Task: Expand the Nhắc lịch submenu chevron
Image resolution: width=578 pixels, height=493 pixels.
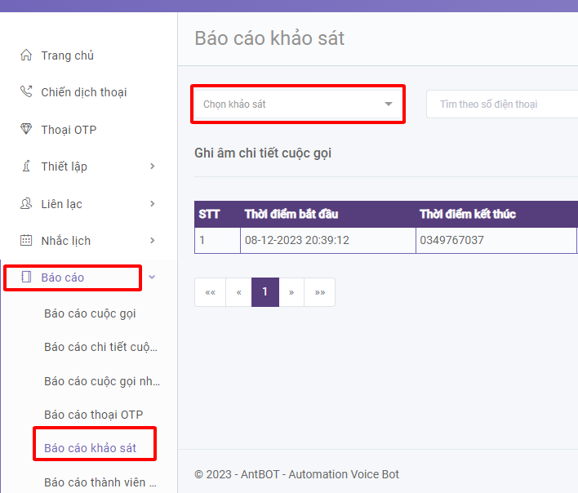Action: (152, 241)
